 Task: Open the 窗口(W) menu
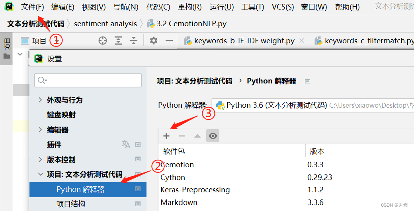314,7
